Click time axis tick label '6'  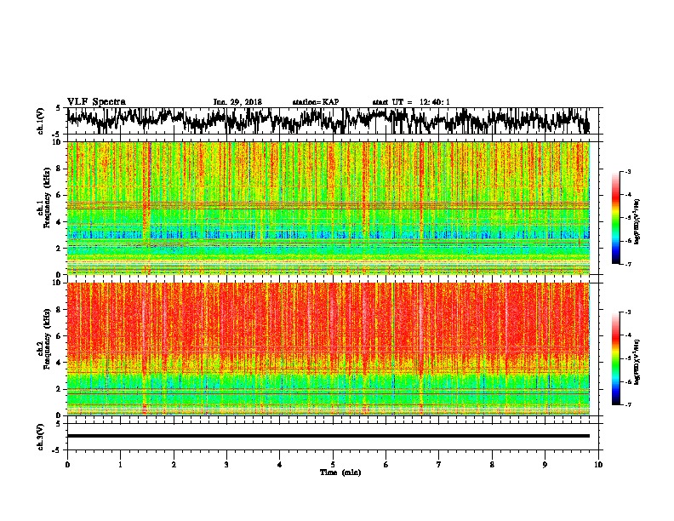click(x=386, y=465)
